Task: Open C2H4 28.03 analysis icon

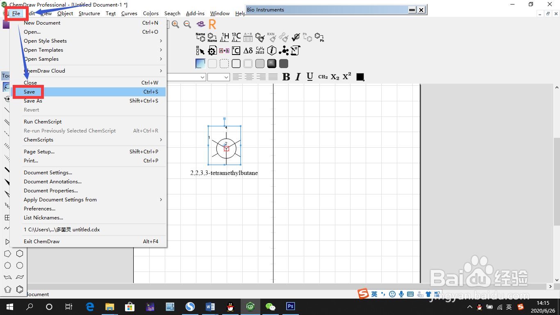Action: pyautogui.click(x=260, y=50)
